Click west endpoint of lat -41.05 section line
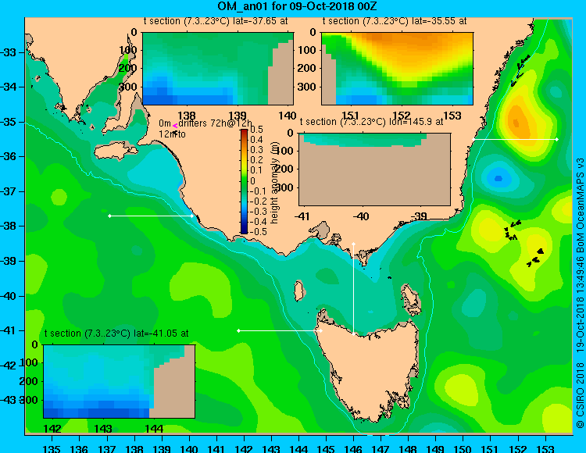The width and height of the screenshot is (586, 453). pyautogui.click(x=239, y=330)
